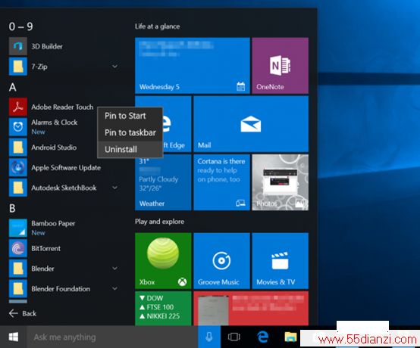Open the Xbox tile
Viewport: 420px width, 348px height.
point(163,261)
